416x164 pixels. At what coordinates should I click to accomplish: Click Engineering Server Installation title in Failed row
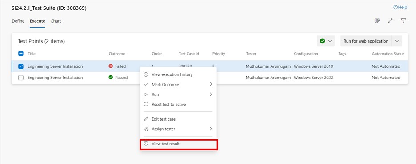(55, 66)
